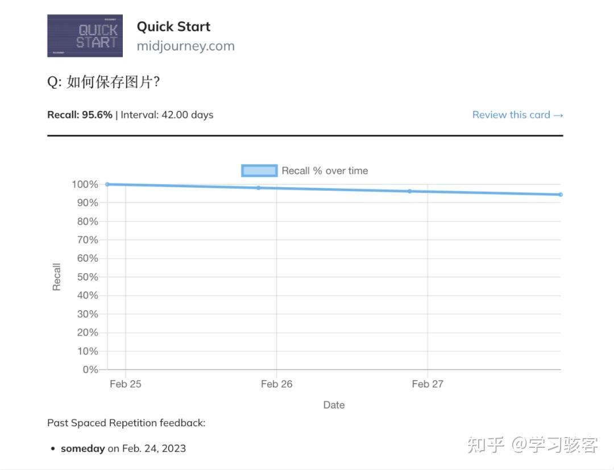
Task: Open the midjourney.com link
Action: point(185,46)
